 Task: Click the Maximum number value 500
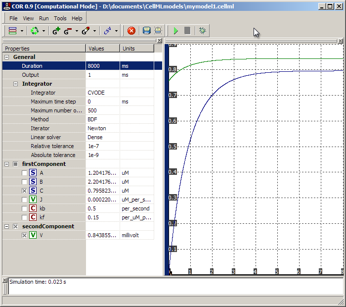103,110
